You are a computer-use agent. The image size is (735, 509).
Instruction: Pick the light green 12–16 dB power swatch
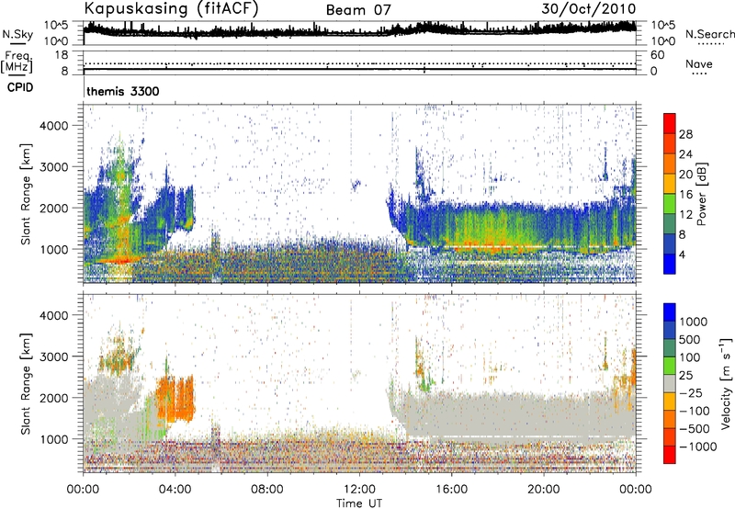670,203
